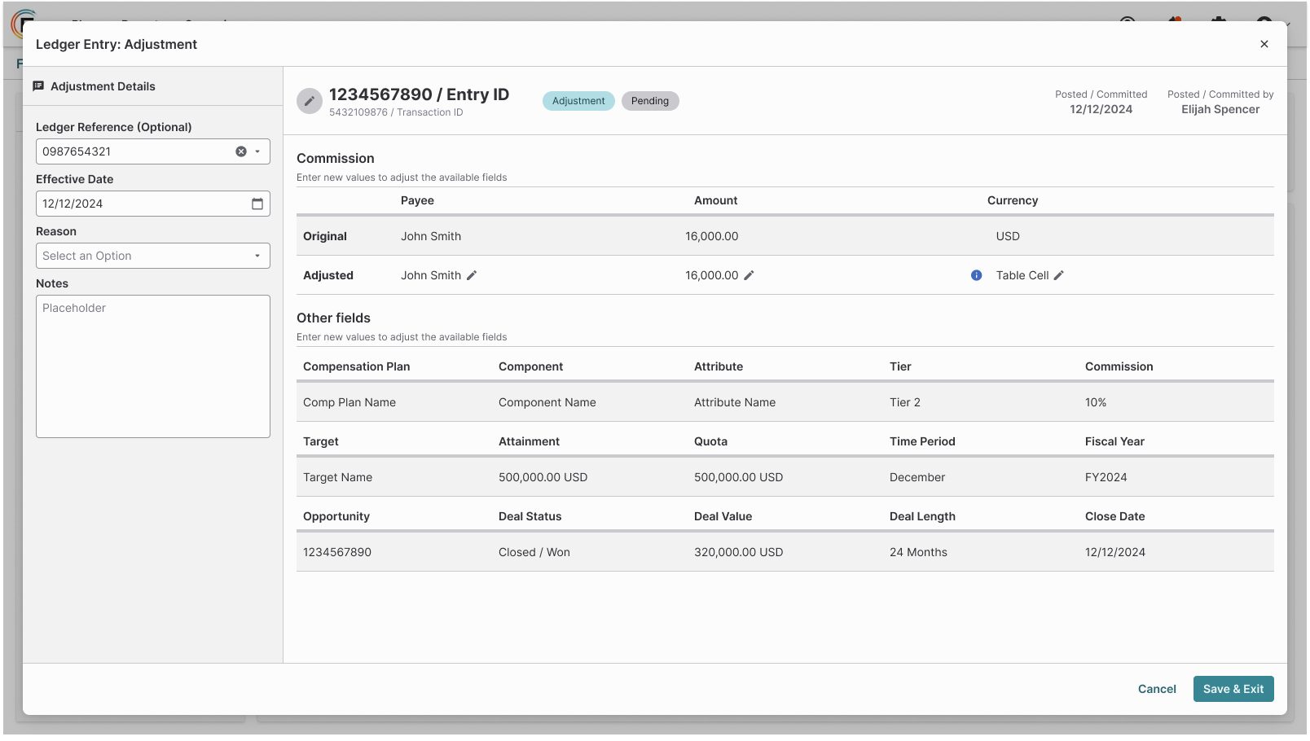This screenshot has width=1310, height=741.
Task: Click the Adjustment tag
Action: [x=578, y=101]
